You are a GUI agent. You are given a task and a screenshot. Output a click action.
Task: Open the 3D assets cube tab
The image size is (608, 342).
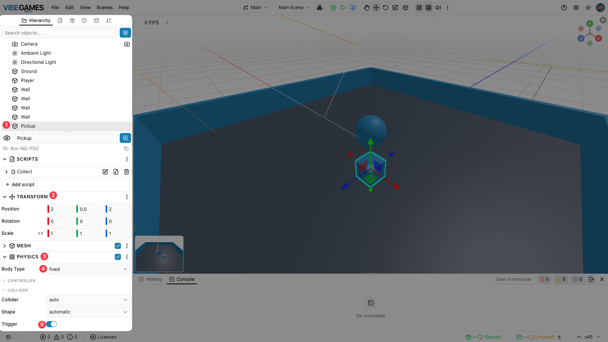point(72,21)
